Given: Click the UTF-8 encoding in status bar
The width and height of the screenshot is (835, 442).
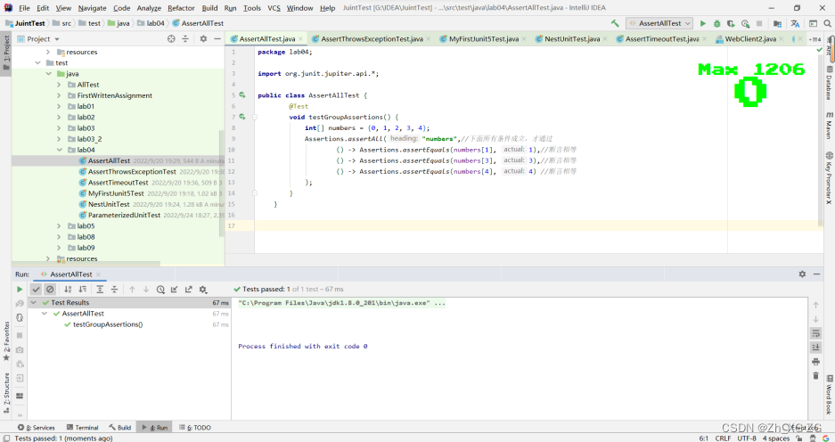Looking at the screenshot, I should pos(747,438).
